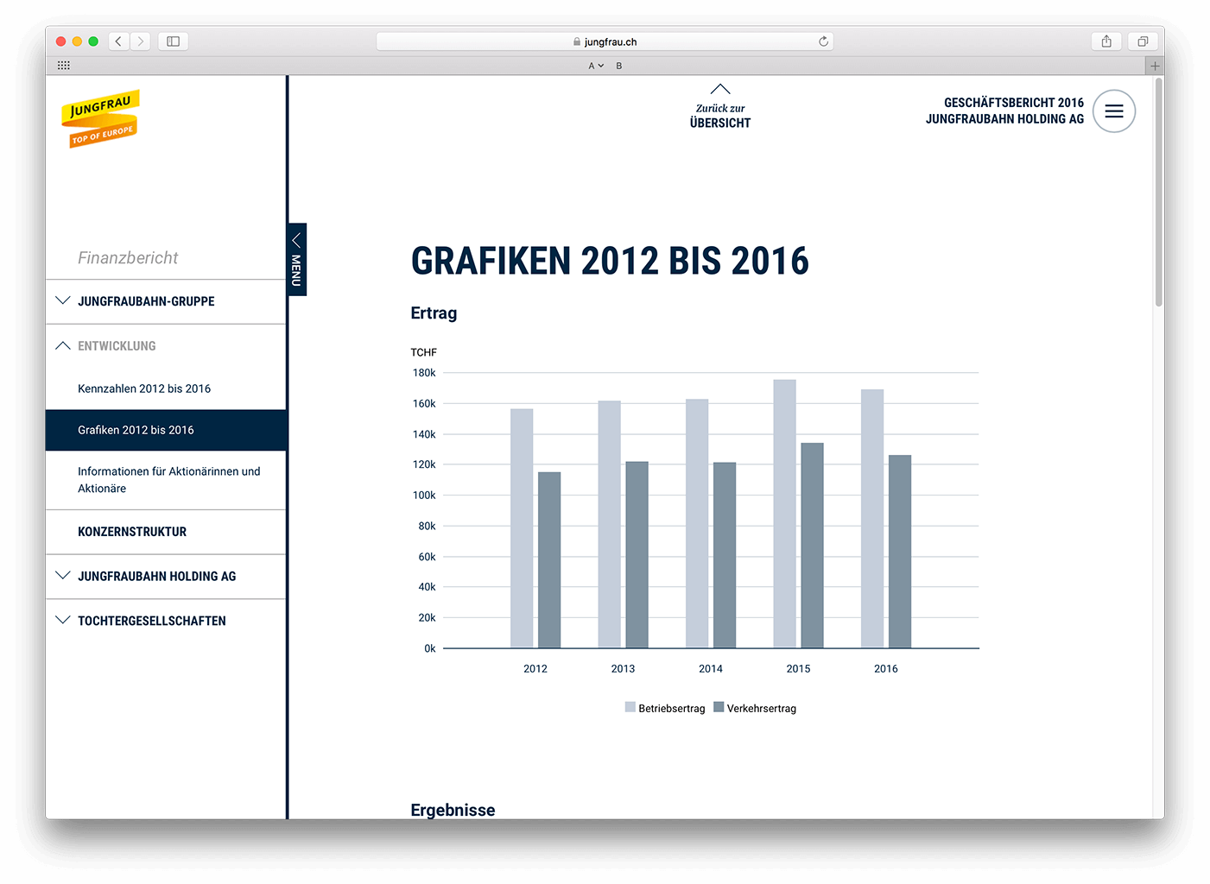Click the 2014 Betriebsertrag bar

[x=697, y=523]
